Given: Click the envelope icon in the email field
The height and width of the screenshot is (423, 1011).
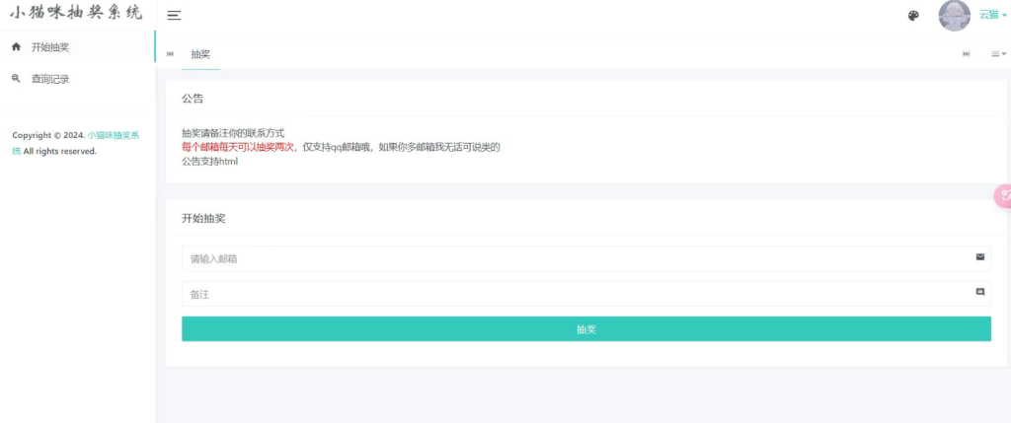Looking at the screenshot, I should pyautogui.click(x=980, y=257).
